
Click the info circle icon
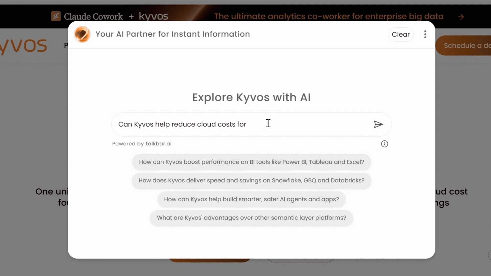coord(384,144)
